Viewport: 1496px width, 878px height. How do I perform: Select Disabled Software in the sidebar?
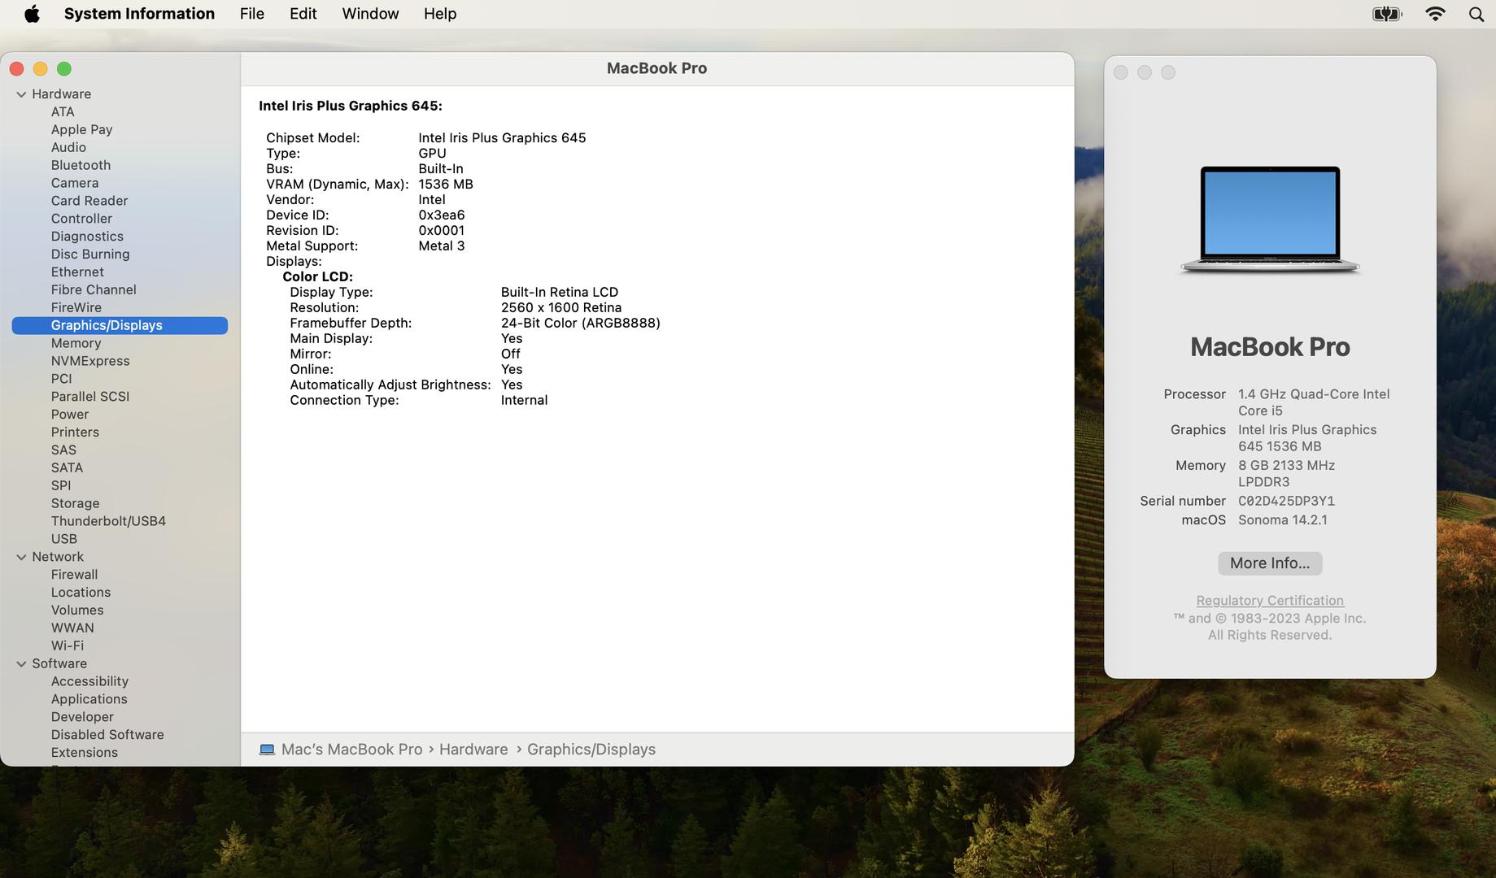(x=107, y=735)
